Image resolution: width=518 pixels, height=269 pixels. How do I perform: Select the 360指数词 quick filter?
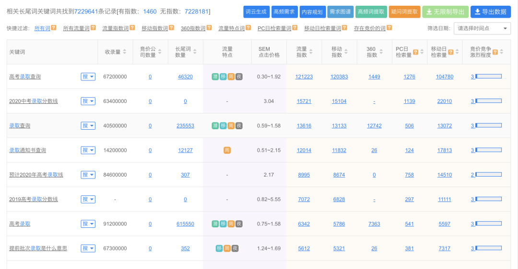pos(193,28)
